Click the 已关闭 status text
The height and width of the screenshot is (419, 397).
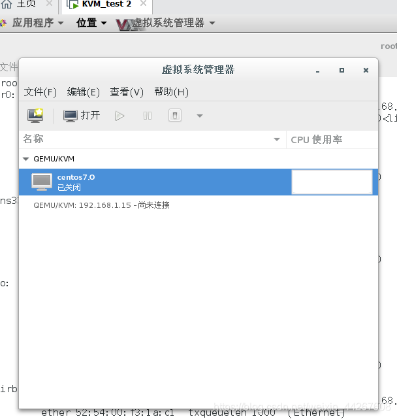click(69, 188)
